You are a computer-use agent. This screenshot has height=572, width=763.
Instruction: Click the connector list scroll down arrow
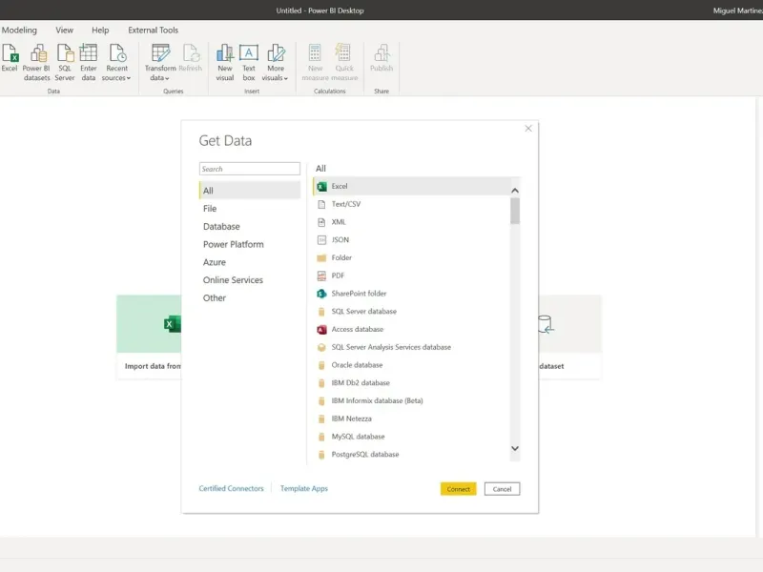tap(515, 448)
